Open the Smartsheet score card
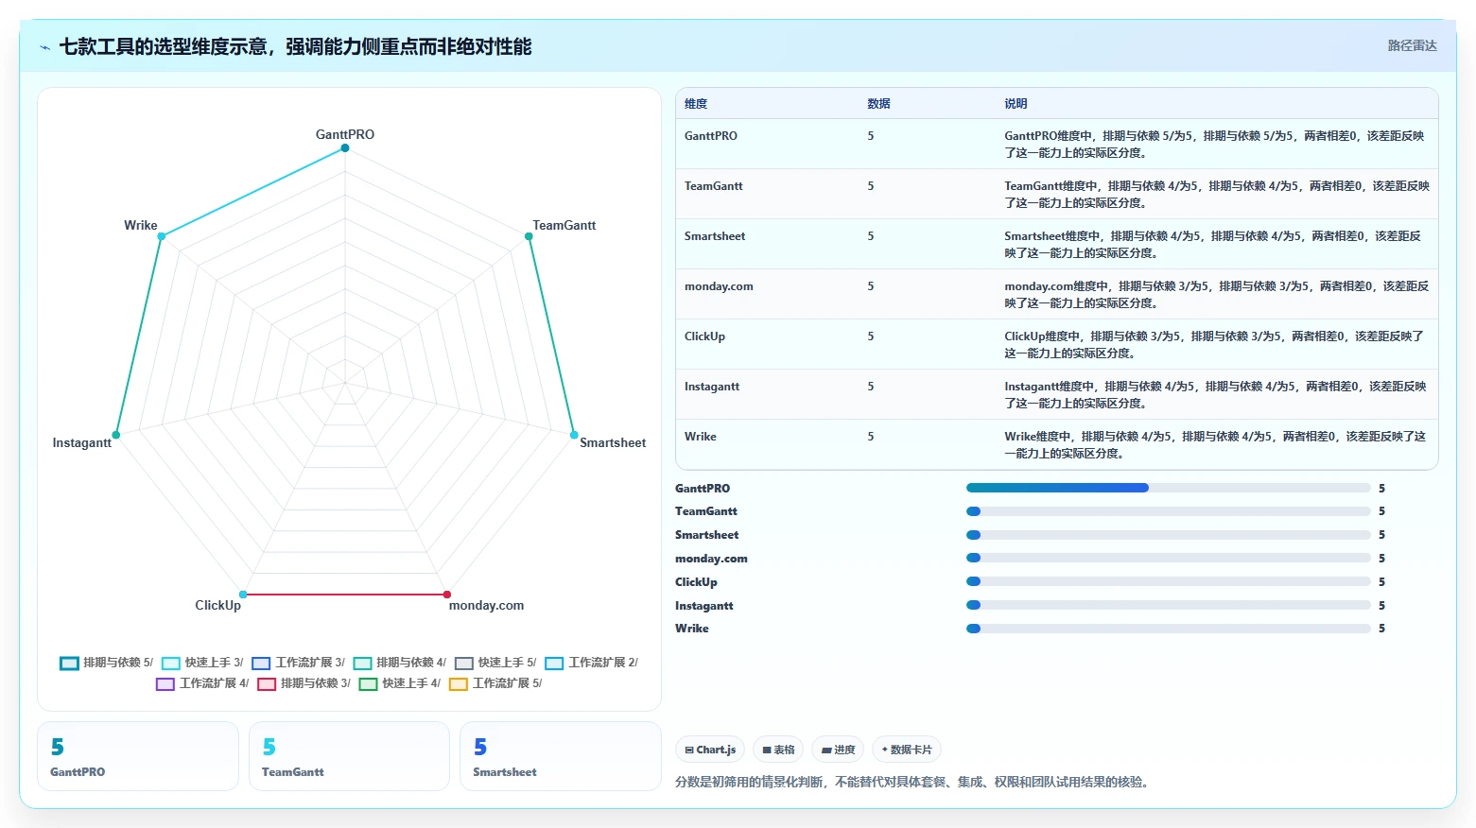 pos(560,756)
